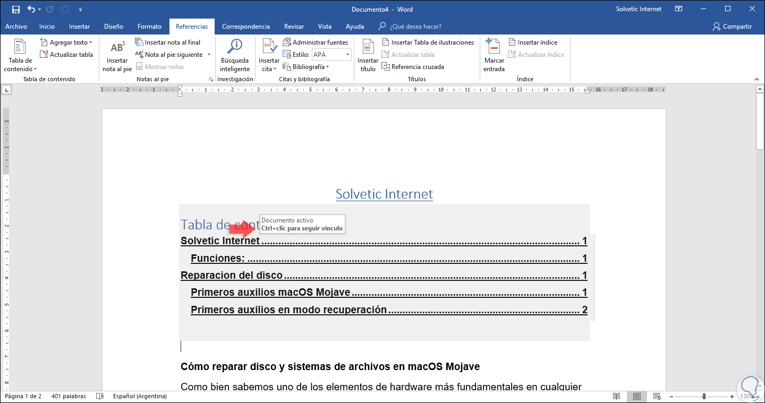This screenshot has height=403, width=765.
Task: Click the vertical scrollbar up arrow
Action: pyautogui.click(x=760, y=90)
